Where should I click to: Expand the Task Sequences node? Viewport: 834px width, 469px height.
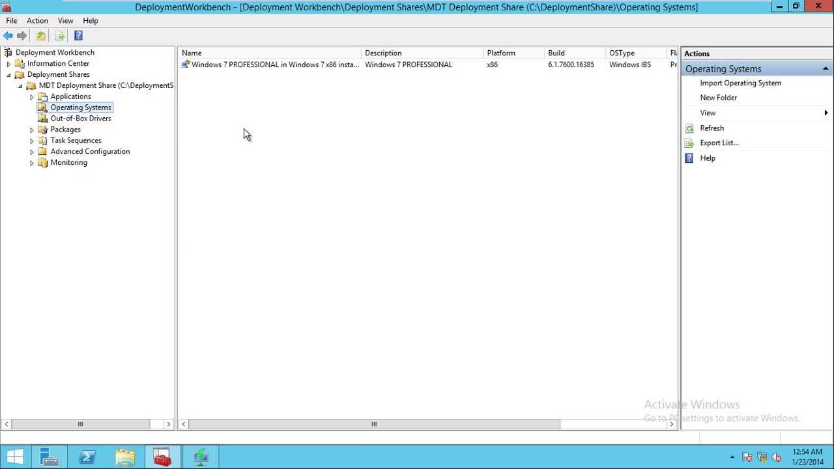click(32, 141)
